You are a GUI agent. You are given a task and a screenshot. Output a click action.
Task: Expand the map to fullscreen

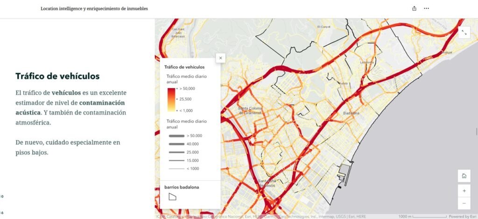pos(464,33)
